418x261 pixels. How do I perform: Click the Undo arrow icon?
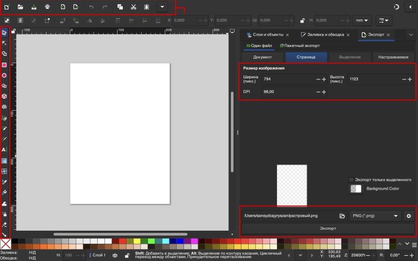click(x=91, y=7)
